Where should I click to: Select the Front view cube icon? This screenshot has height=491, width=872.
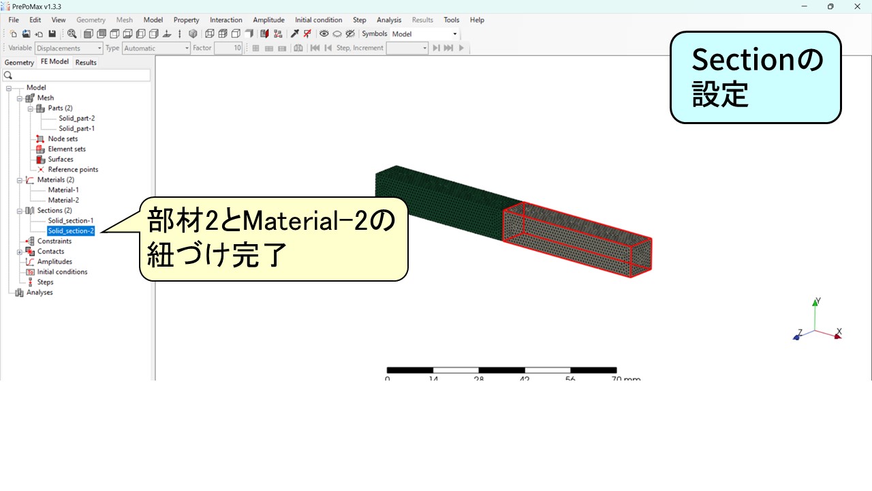pos(88,33)
